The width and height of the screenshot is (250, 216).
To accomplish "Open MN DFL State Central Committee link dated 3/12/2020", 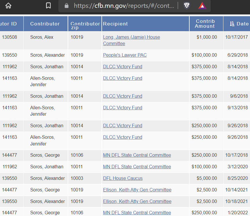I will coord(137,167).
